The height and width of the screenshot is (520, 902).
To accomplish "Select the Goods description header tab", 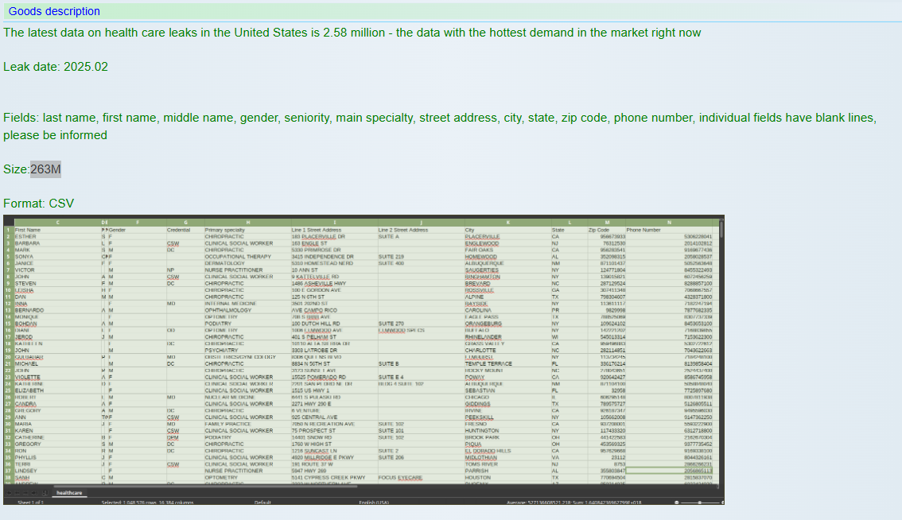I will [54, 11].
